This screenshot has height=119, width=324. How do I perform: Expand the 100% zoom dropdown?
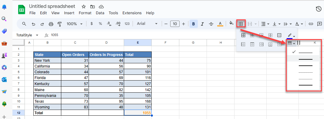[75, 24]
